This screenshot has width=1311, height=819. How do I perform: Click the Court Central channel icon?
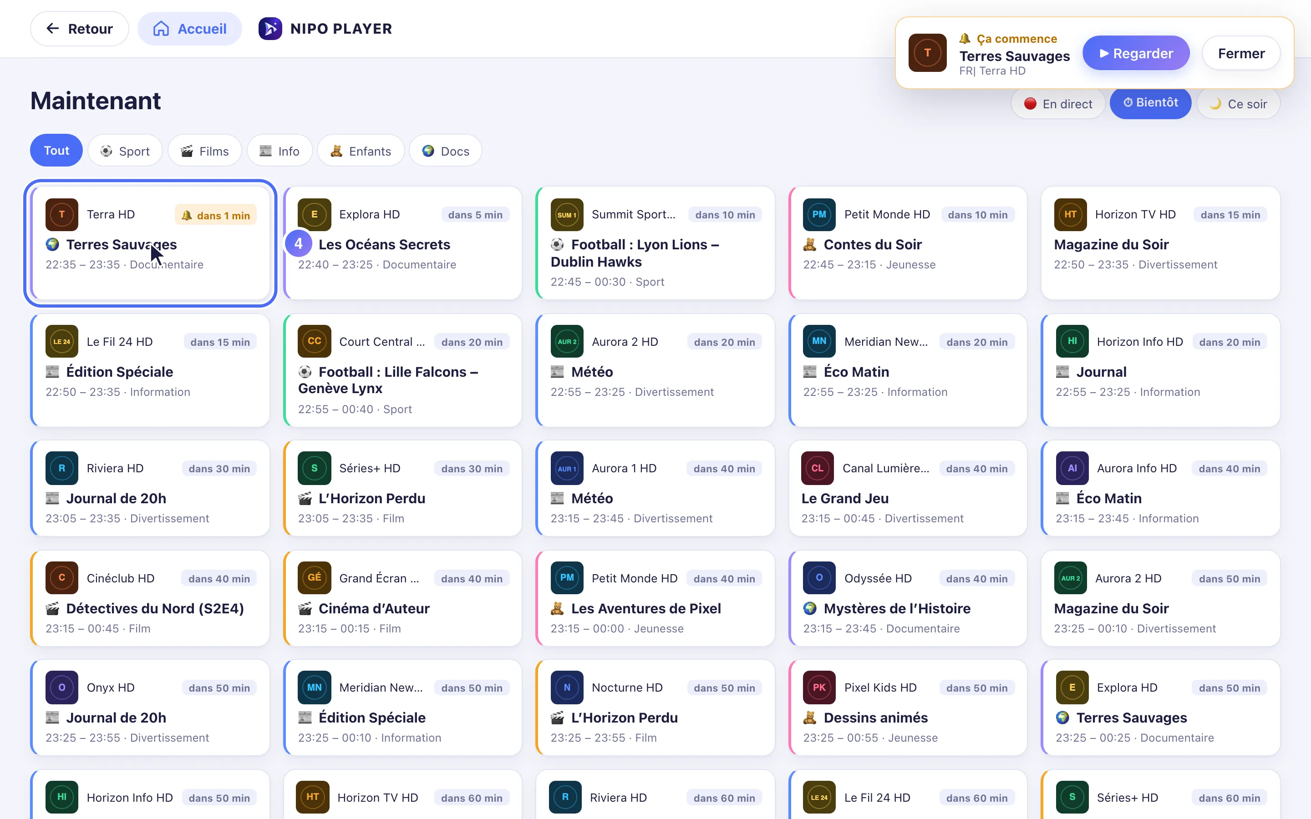tap(314, 341)
